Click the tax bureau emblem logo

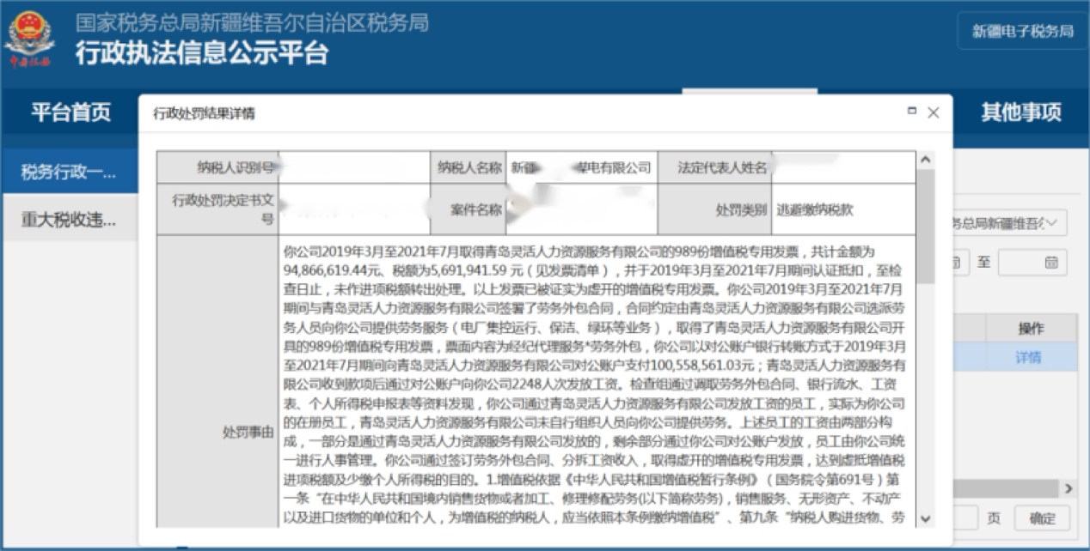(x=30, y=40)
